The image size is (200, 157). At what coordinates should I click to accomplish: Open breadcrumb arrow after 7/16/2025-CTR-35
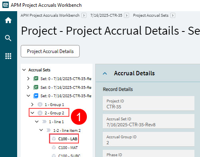point(127,16)
